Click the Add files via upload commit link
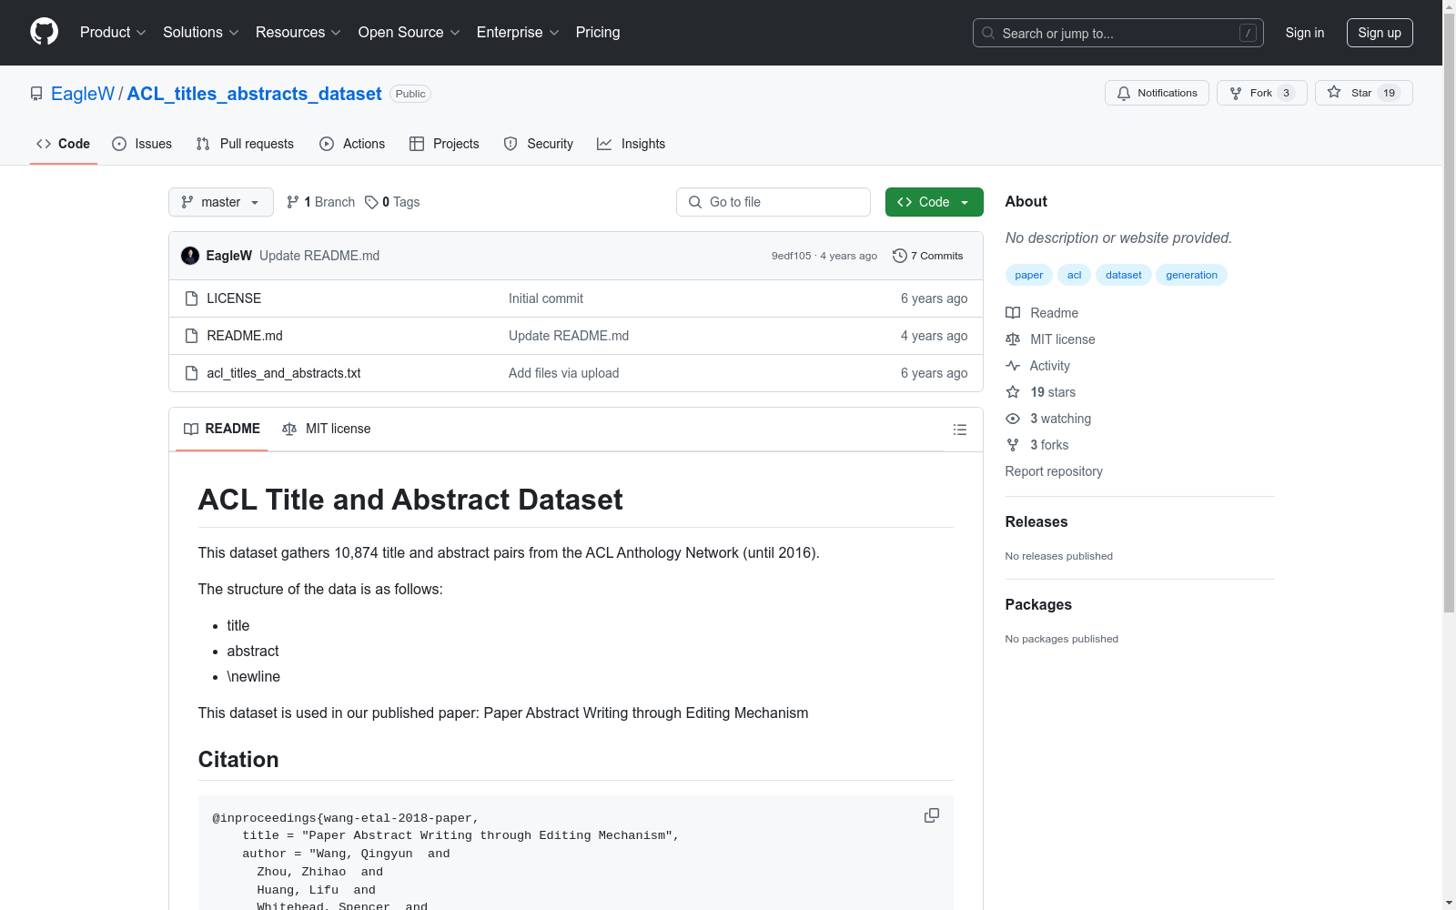The height and width of the screenshot is (910, 1456). point(563,373)
